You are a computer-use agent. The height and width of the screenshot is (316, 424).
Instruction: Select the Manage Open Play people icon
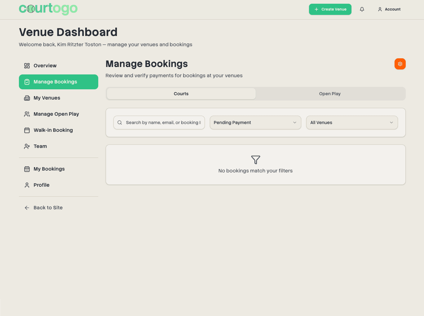(x=27, y=114)
